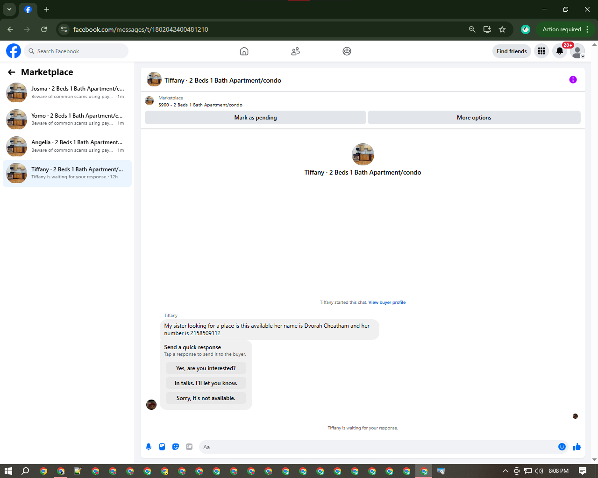Open the browser tab search dropdown
The height and width of the screenshot is (478, 598).
(x=9, y=9)
